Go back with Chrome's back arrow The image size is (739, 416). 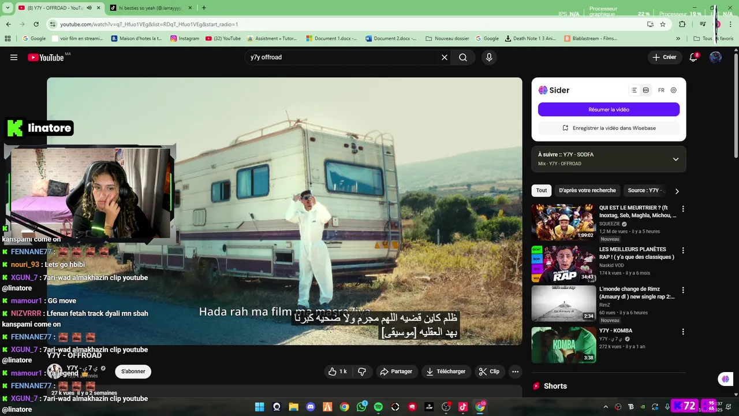tap(9, 24)
